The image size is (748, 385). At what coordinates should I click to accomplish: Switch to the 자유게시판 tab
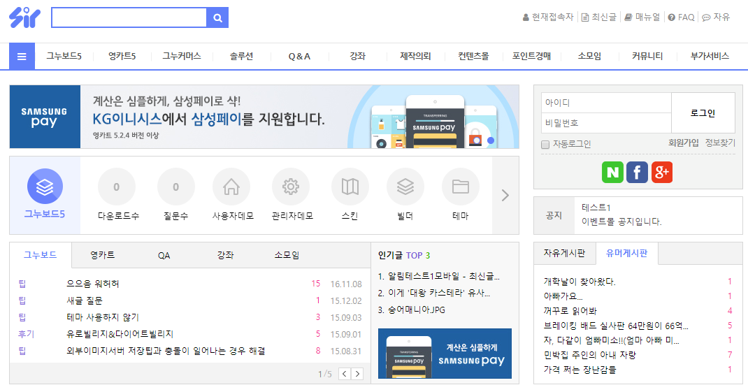[x=564, y=254]
